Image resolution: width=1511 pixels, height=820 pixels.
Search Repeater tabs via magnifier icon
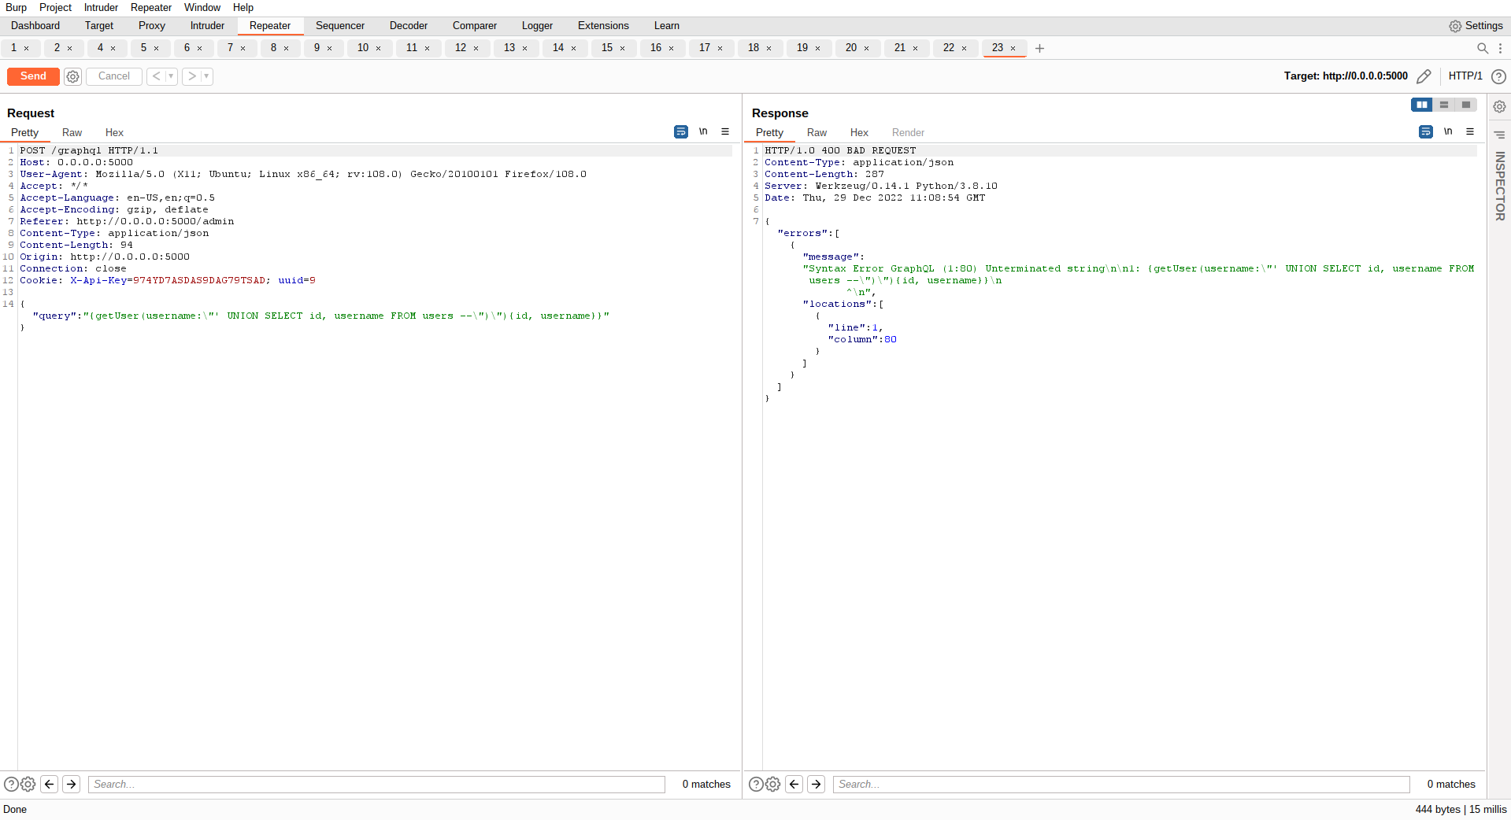coord(1483,48)
